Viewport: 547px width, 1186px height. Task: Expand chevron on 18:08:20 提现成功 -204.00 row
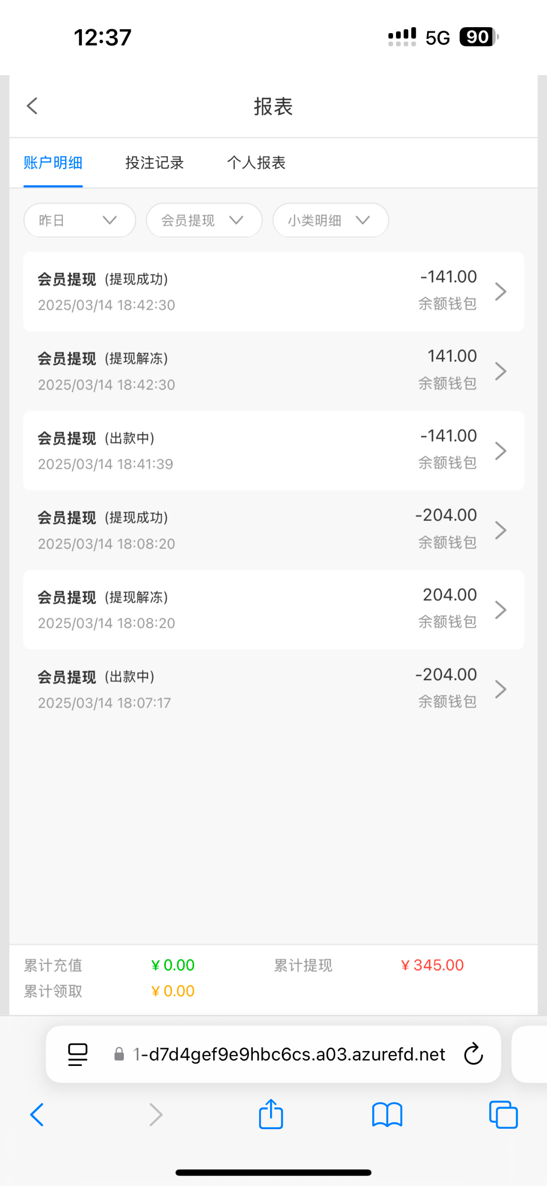pos(501,530)
